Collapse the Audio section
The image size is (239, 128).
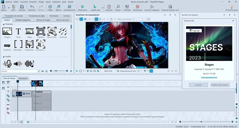pyautogui.click(x=3, y=57)
